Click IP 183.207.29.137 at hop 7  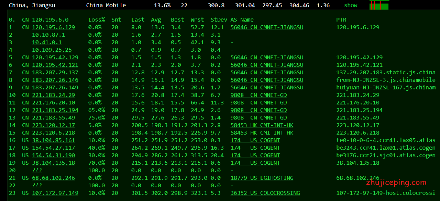[x=55, y=73]
